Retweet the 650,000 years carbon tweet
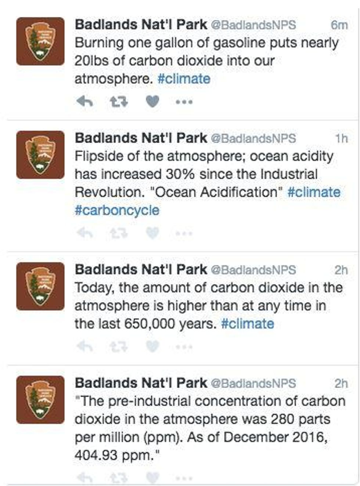Viewport: 360px width, 486px height. [x=119, y=346]
